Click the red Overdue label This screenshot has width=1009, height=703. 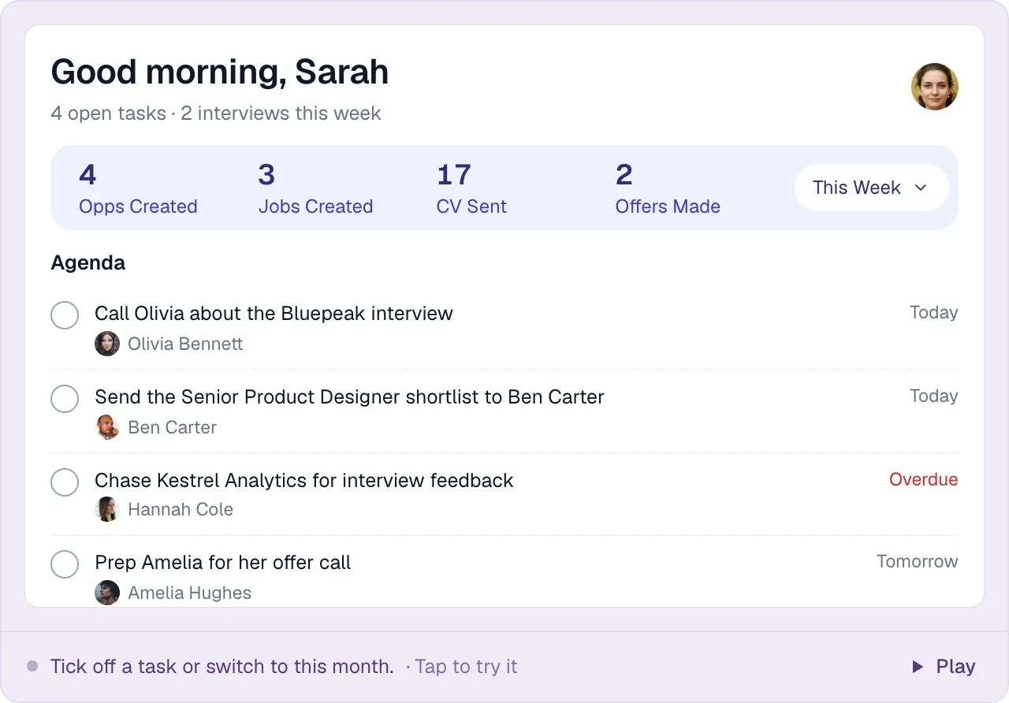click(x=923, y=479)
